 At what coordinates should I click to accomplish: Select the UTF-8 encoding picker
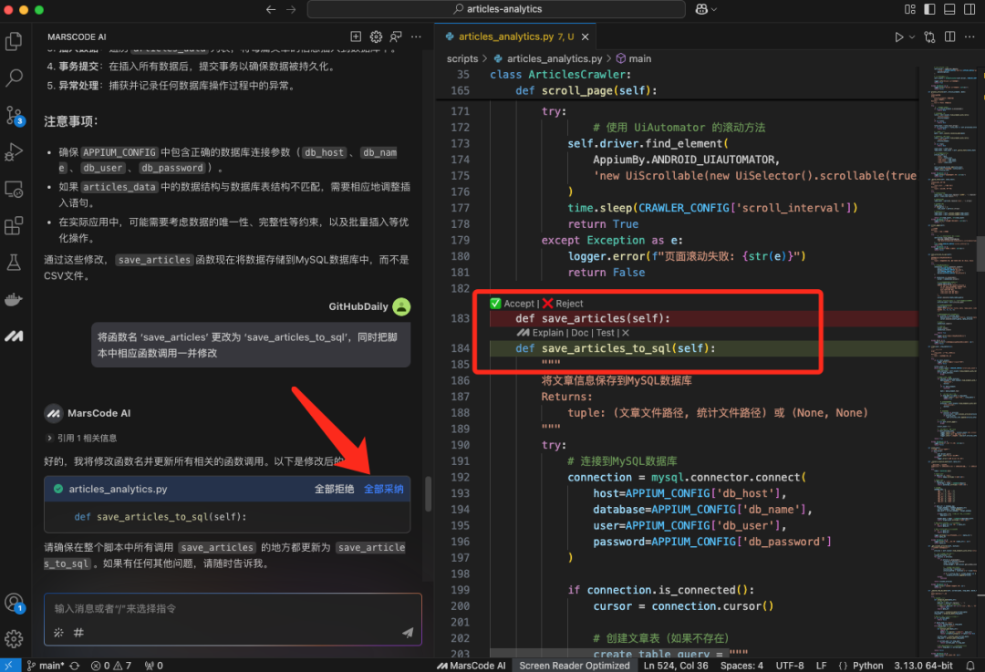pos(790,665)
